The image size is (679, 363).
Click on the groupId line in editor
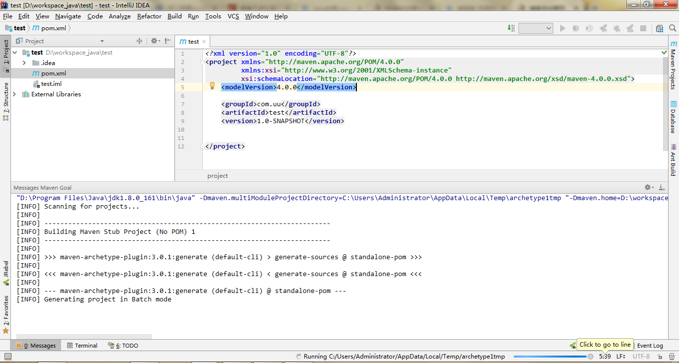click(271, 104)
